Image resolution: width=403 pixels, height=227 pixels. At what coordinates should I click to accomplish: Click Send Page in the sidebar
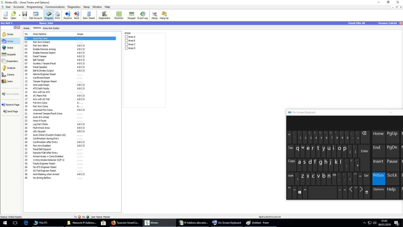(11, 111)
